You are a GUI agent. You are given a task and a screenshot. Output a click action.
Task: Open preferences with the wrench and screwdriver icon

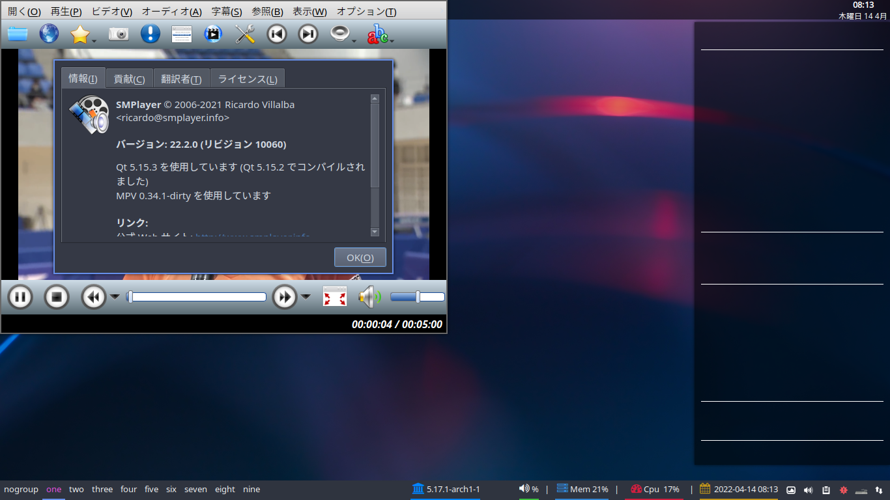coord(245,34)
